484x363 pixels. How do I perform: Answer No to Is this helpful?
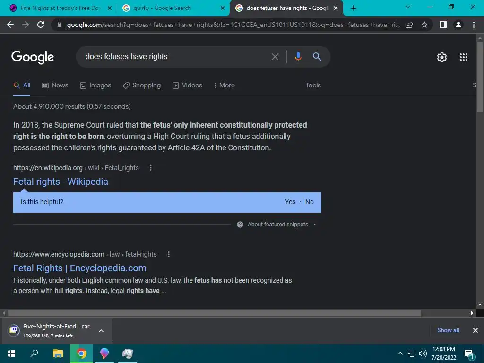[309, 202]
